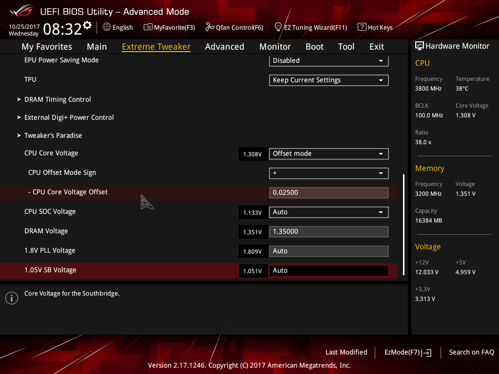Click the 1.308V CPU core voltage reading
The height and width of the screenshot is (374, 499).
(x=253, y=154)
